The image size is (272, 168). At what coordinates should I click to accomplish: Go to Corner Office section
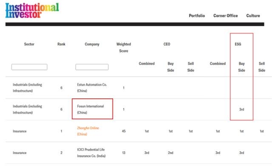[x=225, y=15]
